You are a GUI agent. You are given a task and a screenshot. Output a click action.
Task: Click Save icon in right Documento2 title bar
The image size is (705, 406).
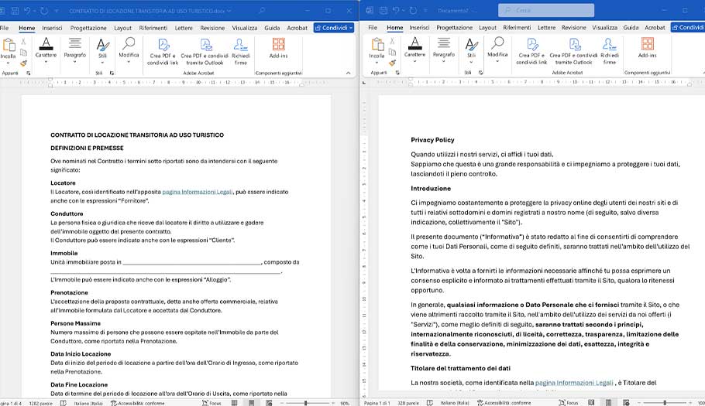click(383, 10)
